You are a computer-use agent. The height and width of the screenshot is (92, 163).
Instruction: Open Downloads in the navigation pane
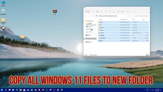[x=90, y=32]
